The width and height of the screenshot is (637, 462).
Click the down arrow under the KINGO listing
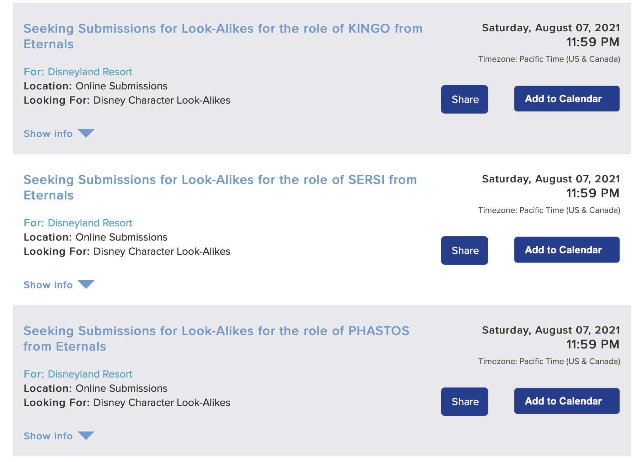(86, 133)
